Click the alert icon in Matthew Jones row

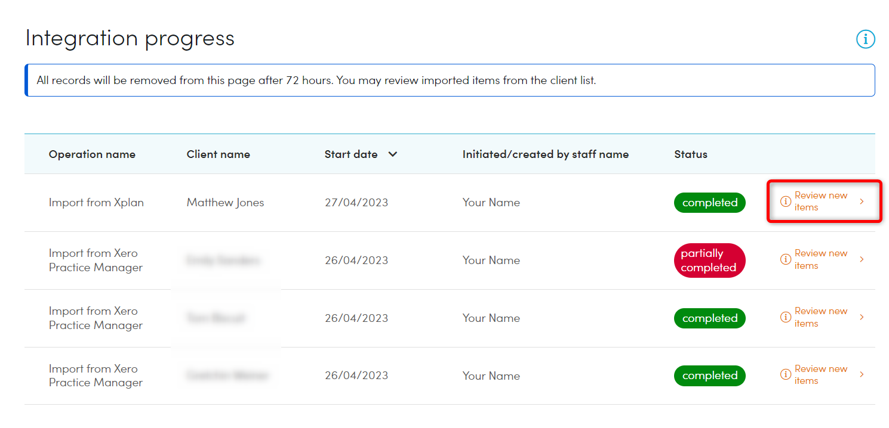tap(786, 201)
